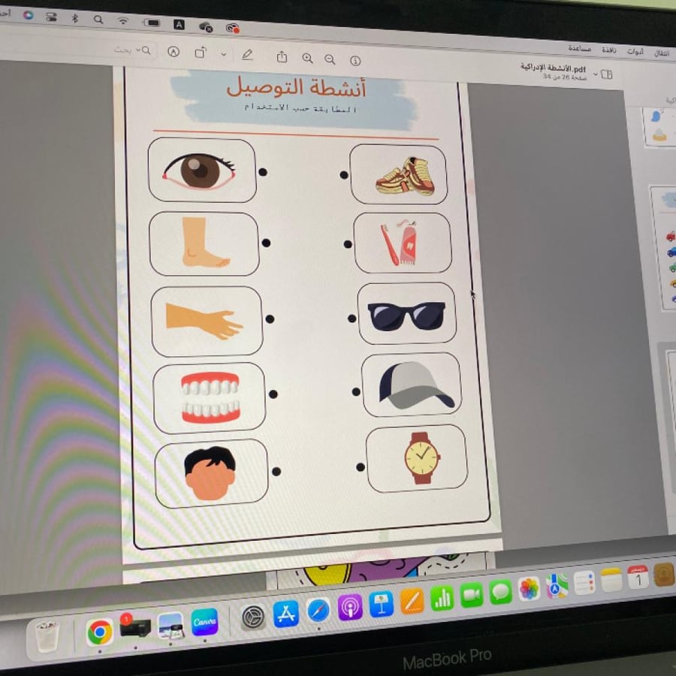The image size is (676, 676).
Task: Open the Trash in the Dock
Action: pyautogui.click(x=47, y=637)
